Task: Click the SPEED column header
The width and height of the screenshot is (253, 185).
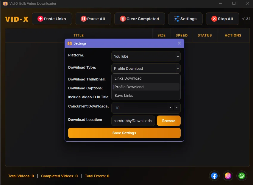Action: click(182, 35)
